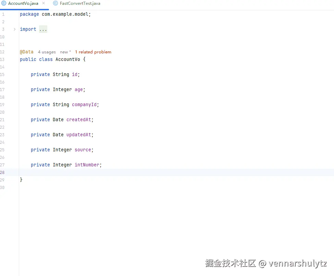Image resolution: width=334 pixels, height=276 pixels.
Task: Click the closing brace on line 29
Action: pyautogui.click(x=21, y=179)
